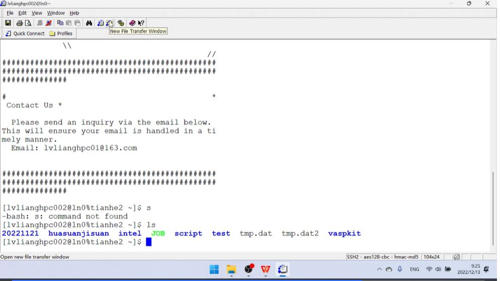Show hidden system tray icons

pos(379,269)
